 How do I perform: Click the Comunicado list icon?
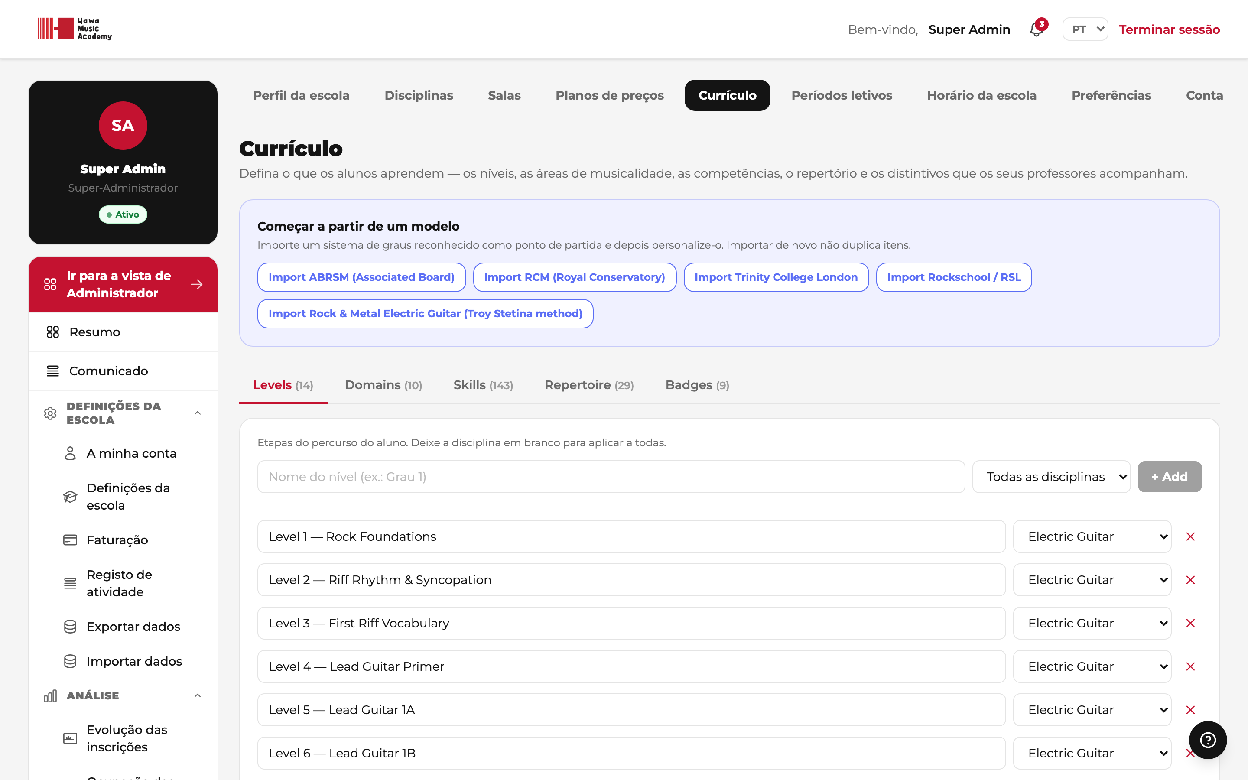pyautogui.click(x=52, y=371)
